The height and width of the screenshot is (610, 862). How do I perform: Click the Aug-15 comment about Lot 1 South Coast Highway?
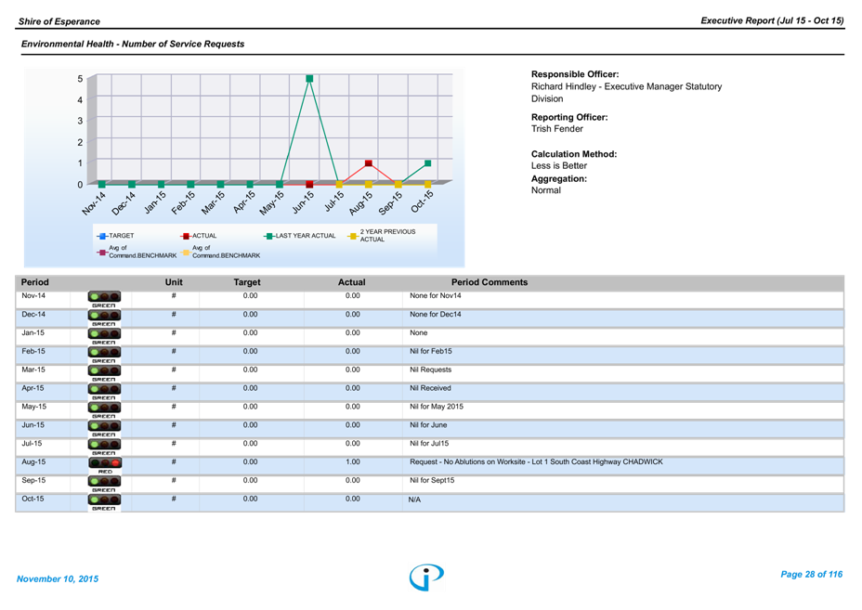(x=536, y=461)
